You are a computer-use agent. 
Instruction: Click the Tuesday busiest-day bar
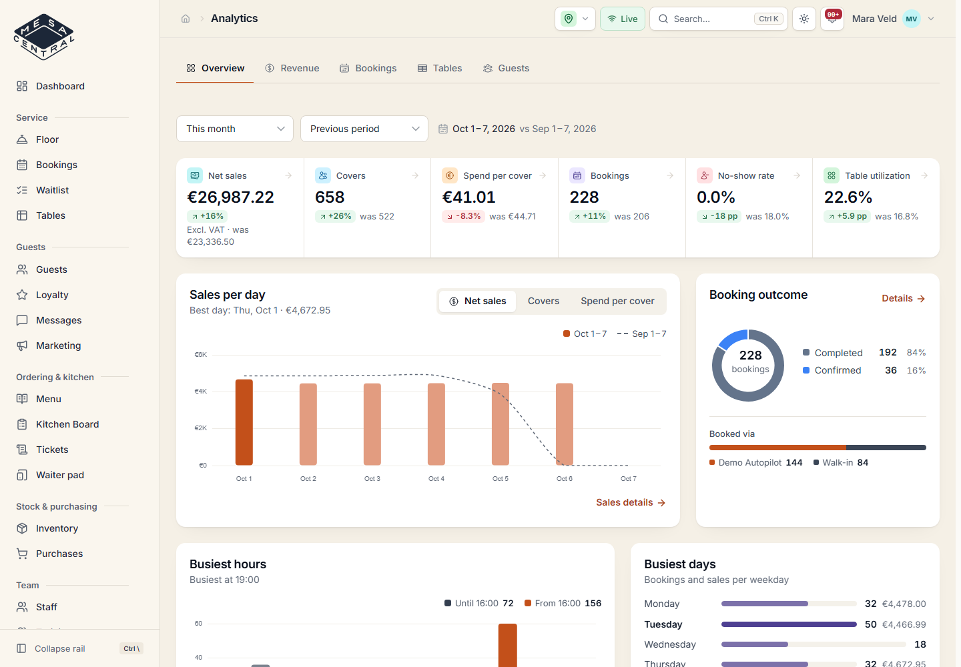(x=789, y=624)
